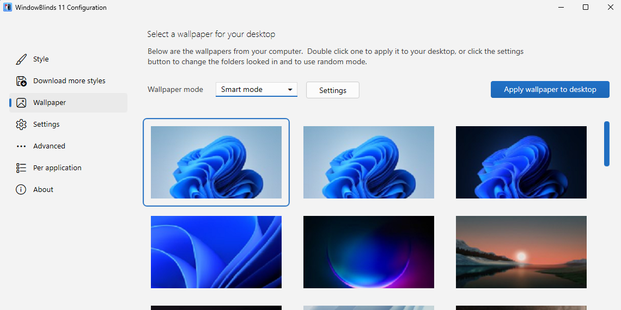Viewport: 621px width, 310px height.
Task: Select the dark blue bloom wallpaper
Action: [521, 163]
